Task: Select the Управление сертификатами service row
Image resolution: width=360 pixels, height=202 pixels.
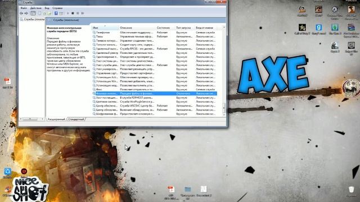Action: pos(154,74)
